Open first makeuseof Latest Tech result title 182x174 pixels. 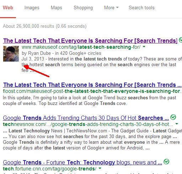pyautogui.click(x=90, y=41)
